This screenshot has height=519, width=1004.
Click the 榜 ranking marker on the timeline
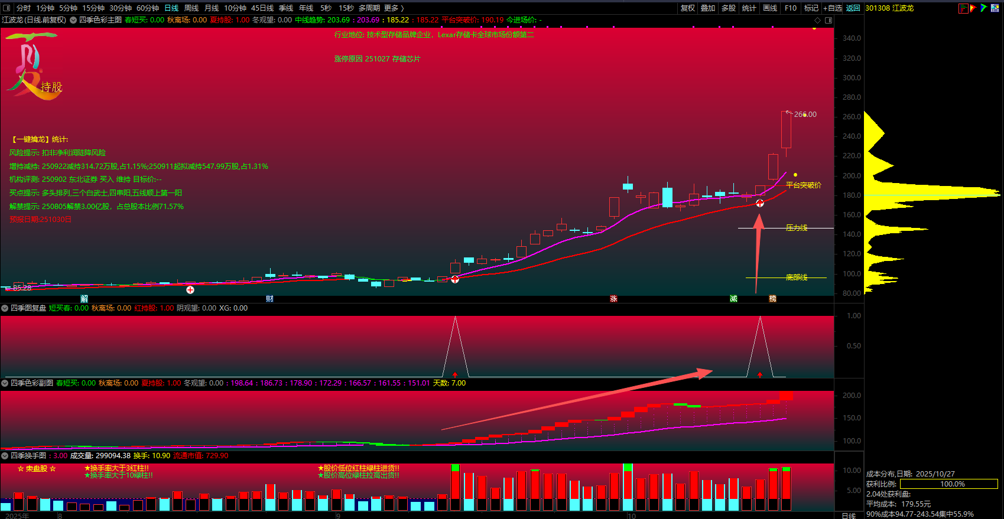772,299
